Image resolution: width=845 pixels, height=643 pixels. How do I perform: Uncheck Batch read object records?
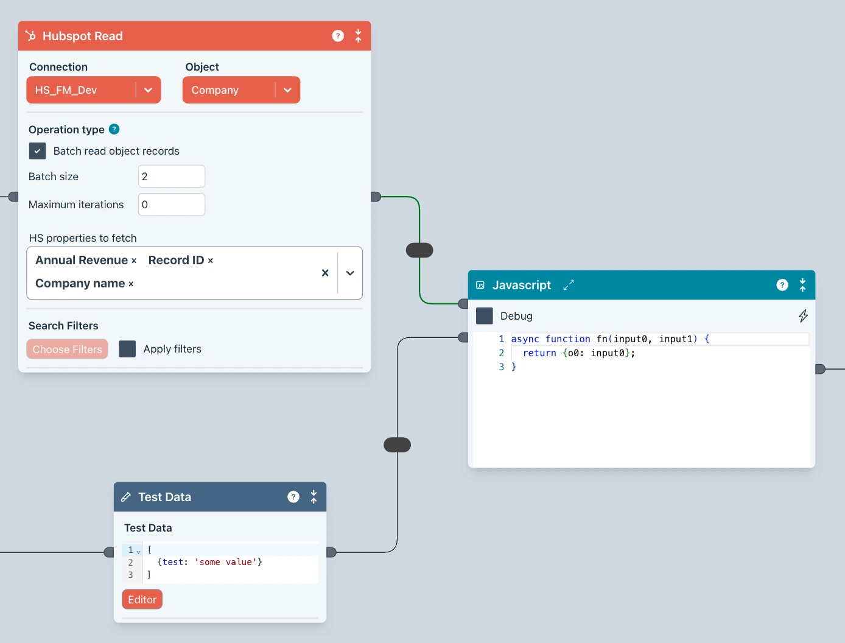37,151
